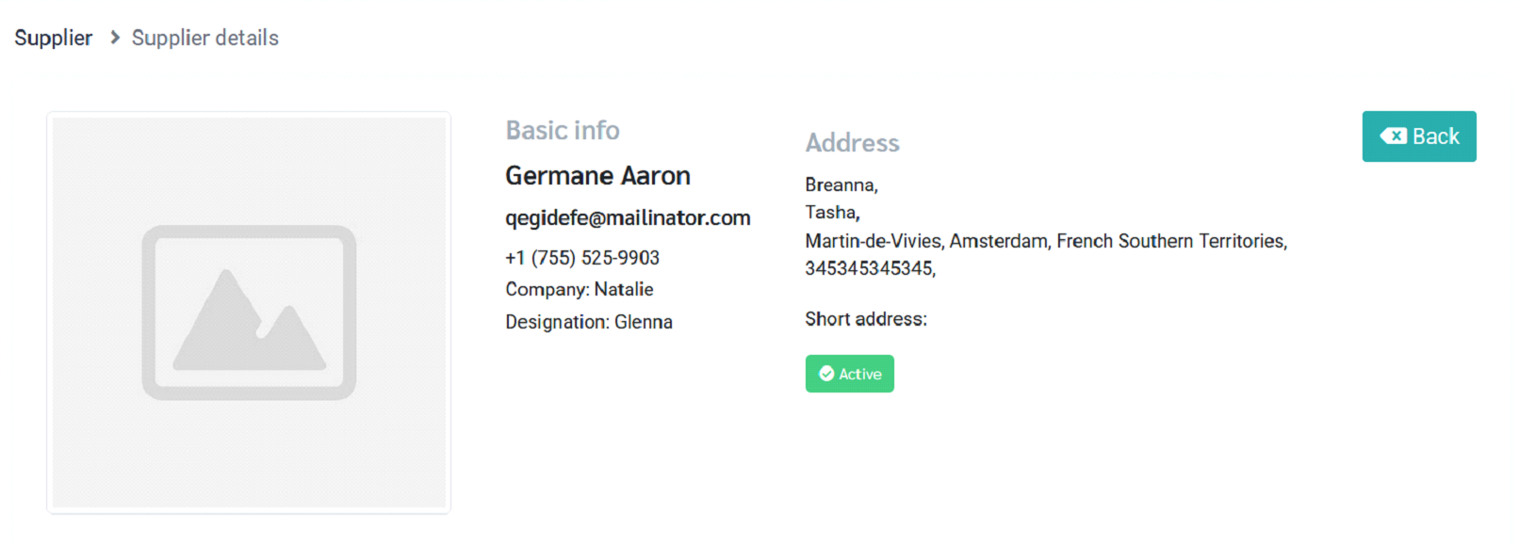Click the email qegidefe@mailinator.com
The height and width of the screenshot is (545, 1519).
point(628,217)
